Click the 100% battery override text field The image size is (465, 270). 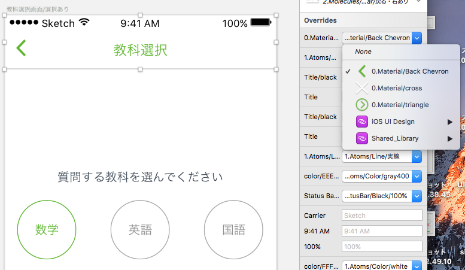382,247
